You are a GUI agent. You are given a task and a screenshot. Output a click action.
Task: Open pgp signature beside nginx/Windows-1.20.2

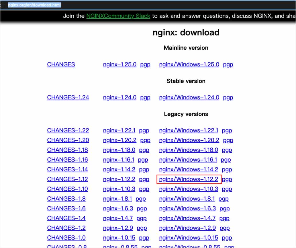(x=228, y=141)
